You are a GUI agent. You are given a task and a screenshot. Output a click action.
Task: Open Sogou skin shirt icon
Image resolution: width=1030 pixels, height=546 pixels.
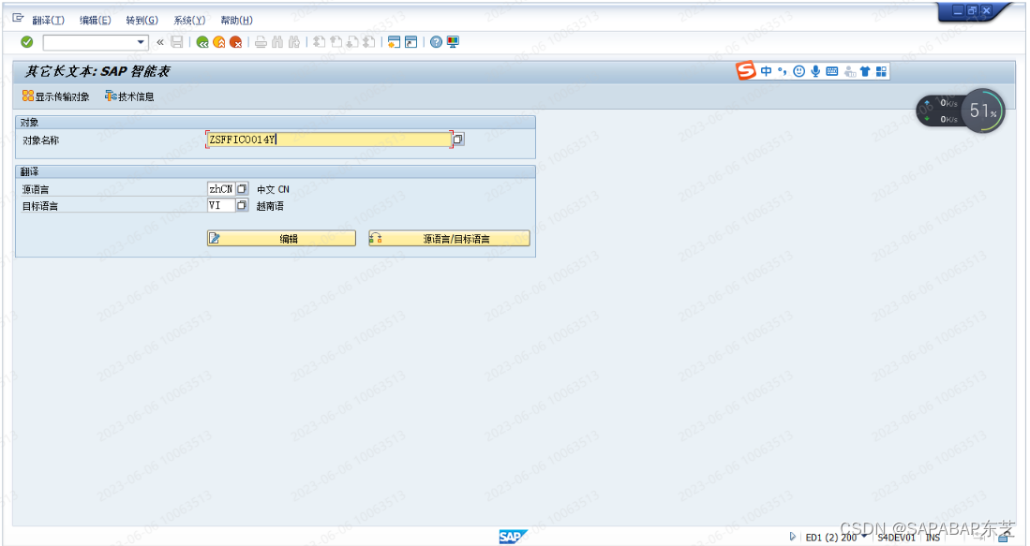(x=865, y=71)
